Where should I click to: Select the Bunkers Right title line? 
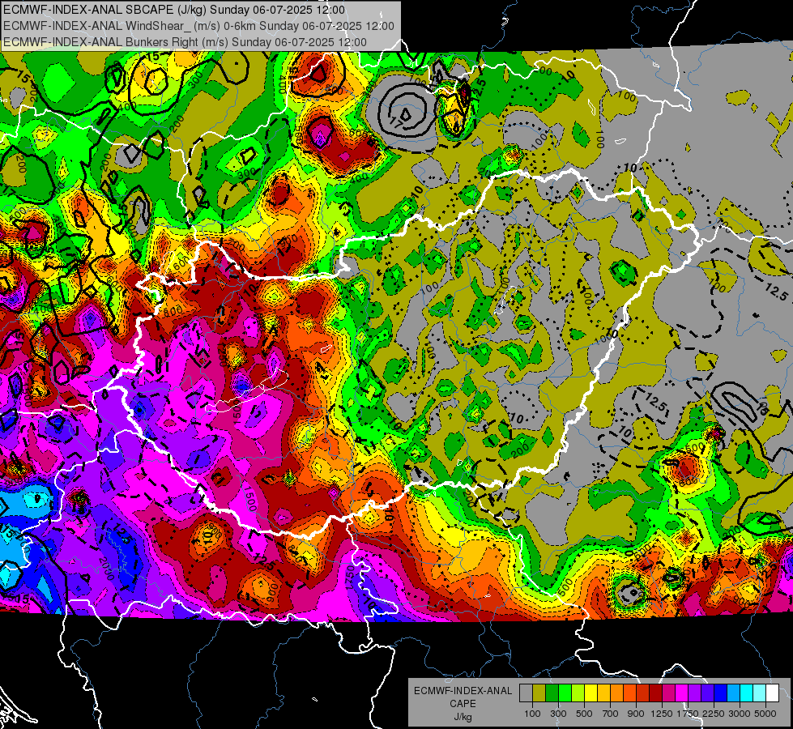[x=185, y=42]
